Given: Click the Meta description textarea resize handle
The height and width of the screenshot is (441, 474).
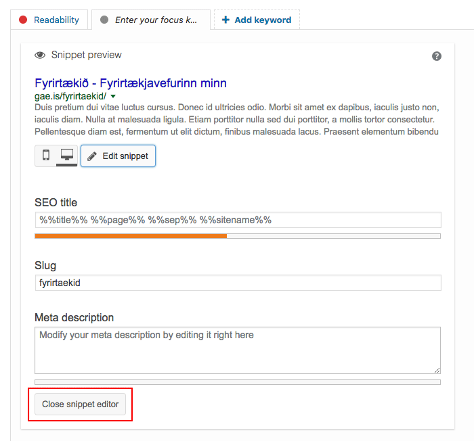Looking at the screenshot, I should tap(437, 370).
